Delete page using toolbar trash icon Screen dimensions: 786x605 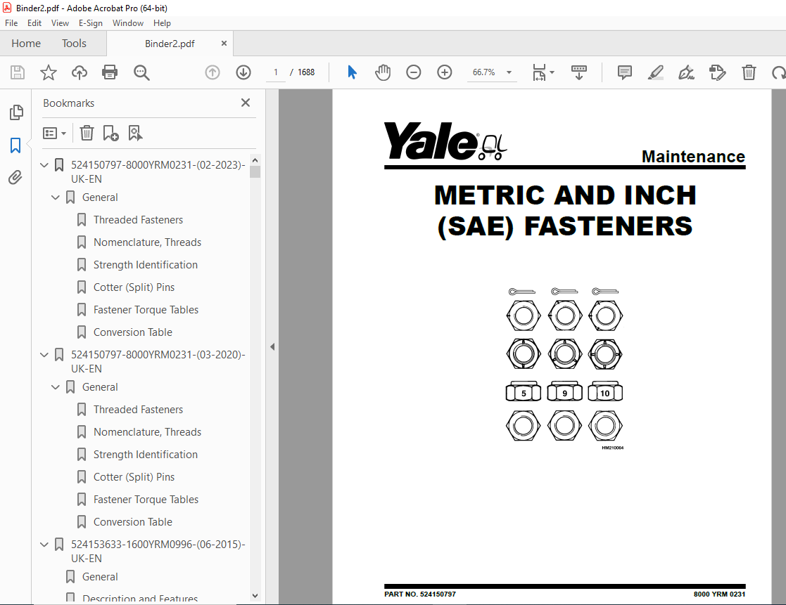pos(749,72)
